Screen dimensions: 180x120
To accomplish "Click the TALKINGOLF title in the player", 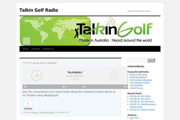I will coord(75,73).
